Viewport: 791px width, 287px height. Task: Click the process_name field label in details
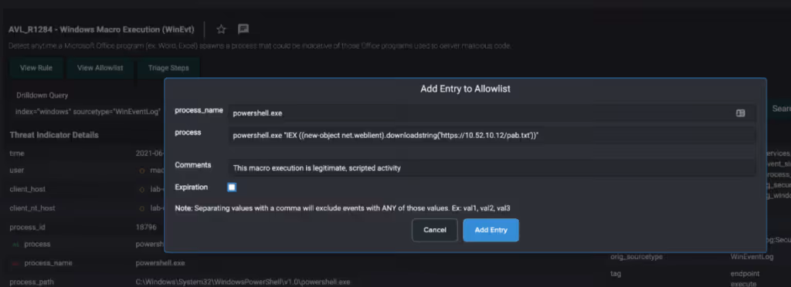48,263
